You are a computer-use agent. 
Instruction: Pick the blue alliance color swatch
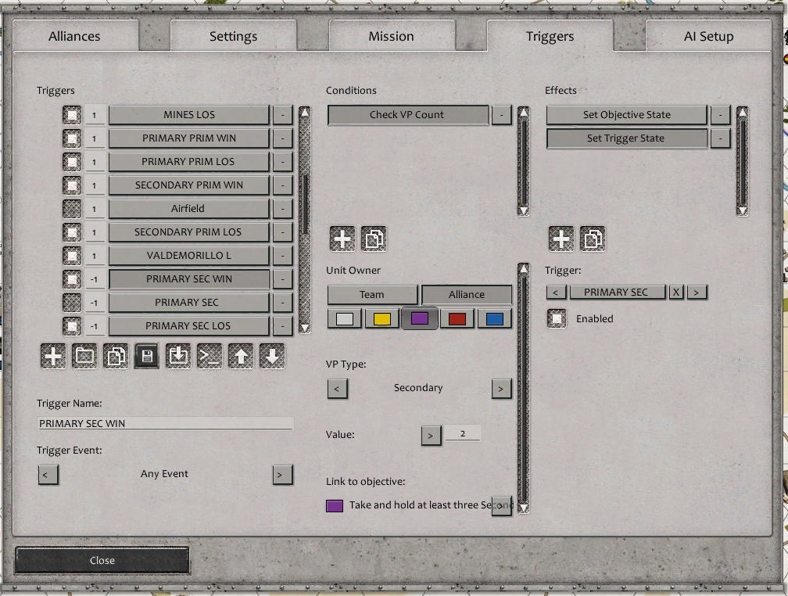[495, 318]
